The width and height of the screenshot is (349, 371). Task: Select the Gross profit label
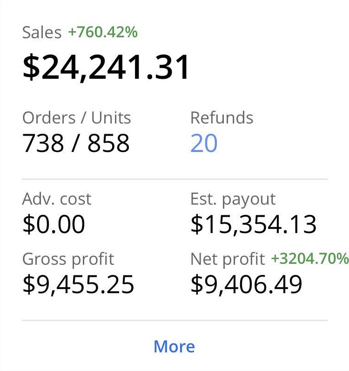(x=68, y=259)
